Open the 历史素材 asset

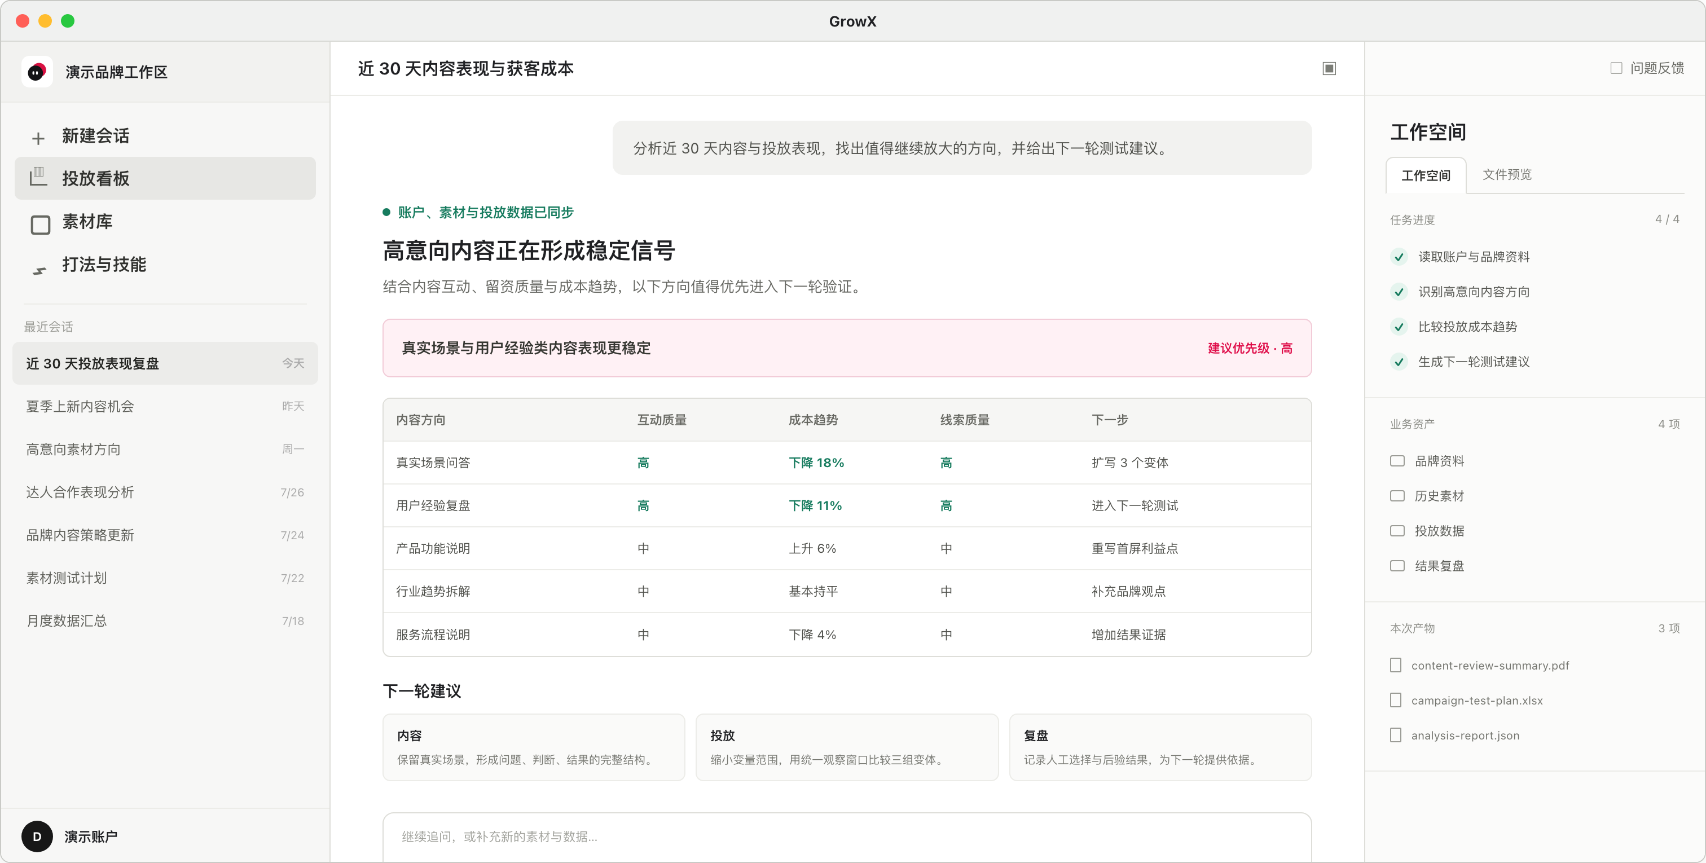[x=1439, y=496]
